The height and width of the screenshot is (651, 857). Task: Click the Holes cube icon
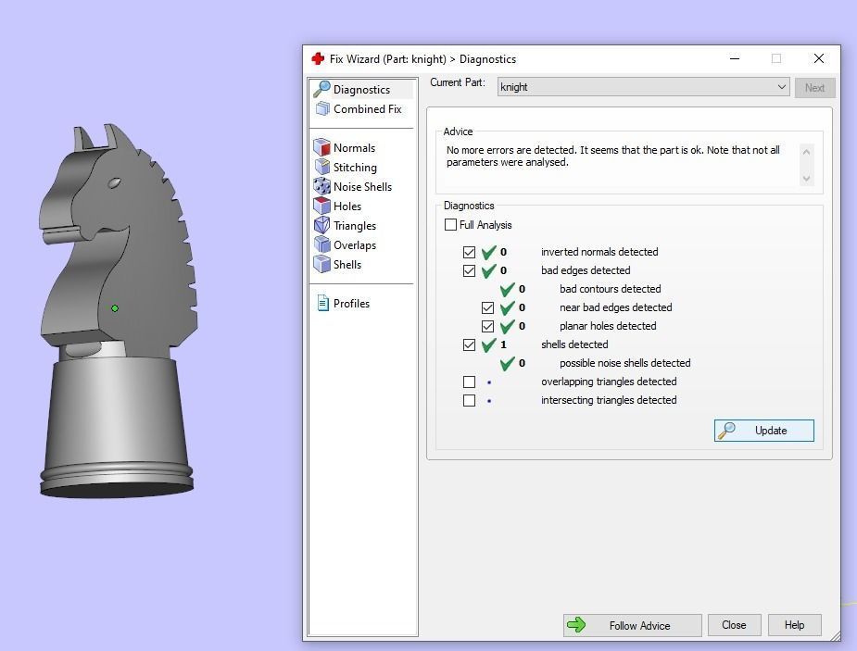[x=321, y=206]
